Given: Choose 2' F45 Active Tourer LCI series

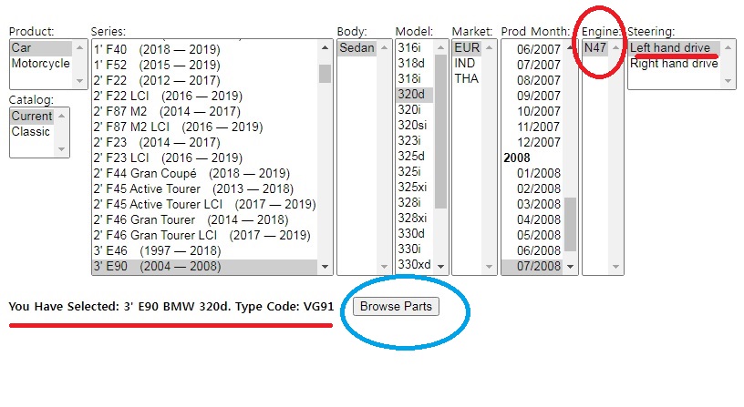Looking at the screenshot, I should pos(205,204).
